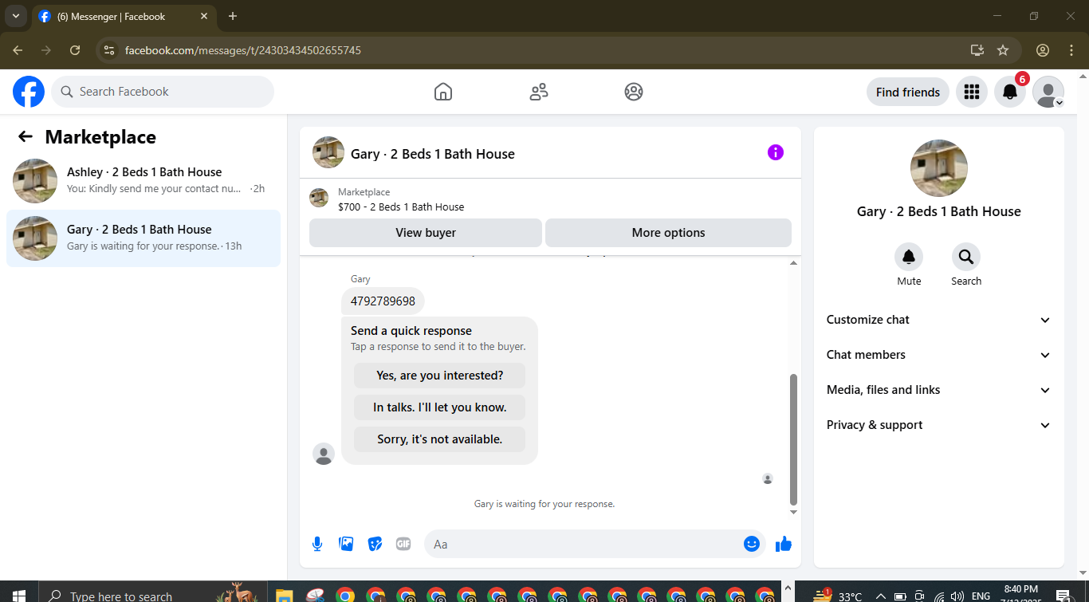Expand Customize chat section
This screenshot has height=602, width=1089.
point(939,320)
